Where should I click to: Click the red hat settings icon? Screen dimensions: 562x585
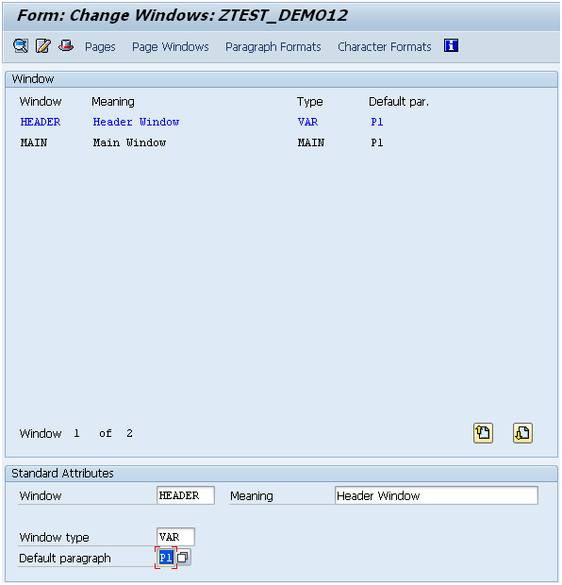[x=66, y=46]
